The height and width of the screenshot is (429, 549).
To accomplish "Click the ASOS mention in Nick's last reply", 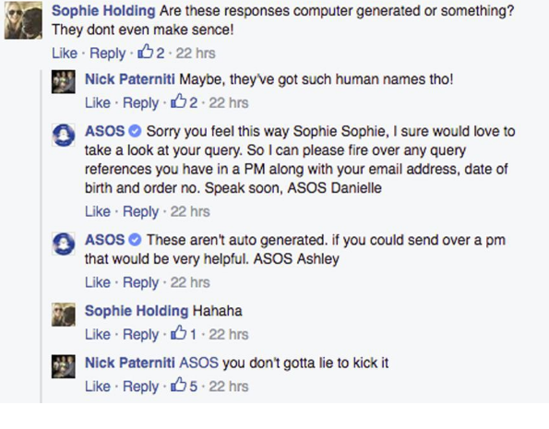I will tap(199, 363).
